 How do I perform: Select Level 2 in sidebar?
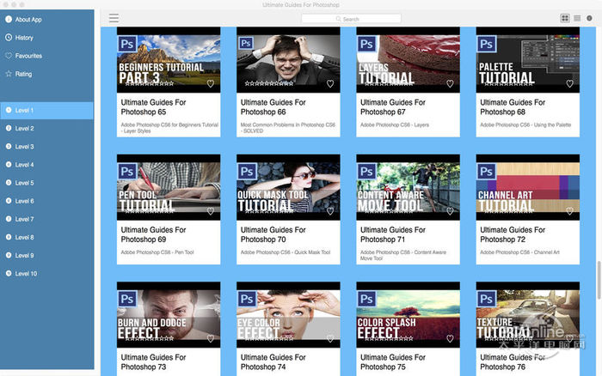46,128
